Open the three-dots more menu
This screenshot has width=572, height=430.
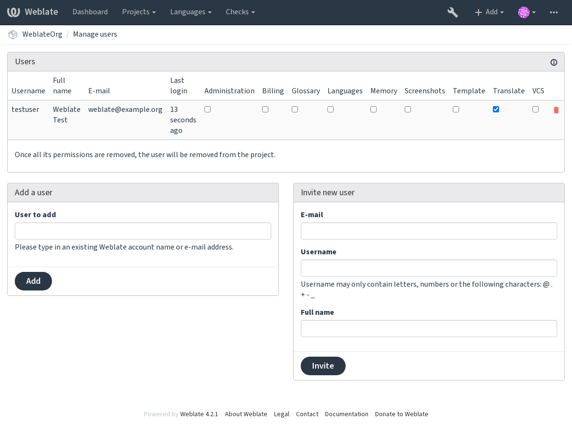click(553, 12)
